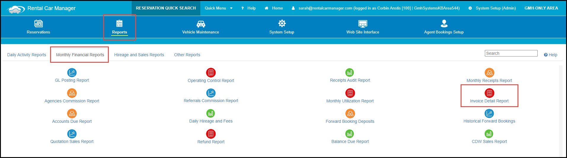The height and width of the screenshot is (158, 567).
Task: Click the Monthly Receipts Report orange icon
Action: pyautogui.click(x=489, y=72)
